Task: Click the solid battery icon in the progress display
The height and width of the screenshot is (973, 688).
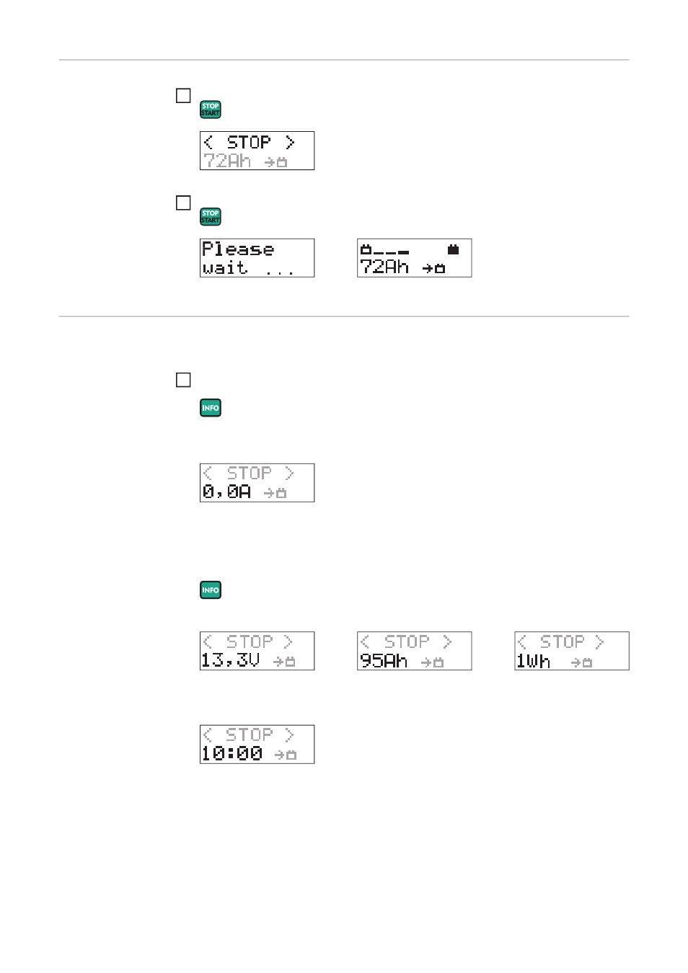Action: (x=453, y=249)
